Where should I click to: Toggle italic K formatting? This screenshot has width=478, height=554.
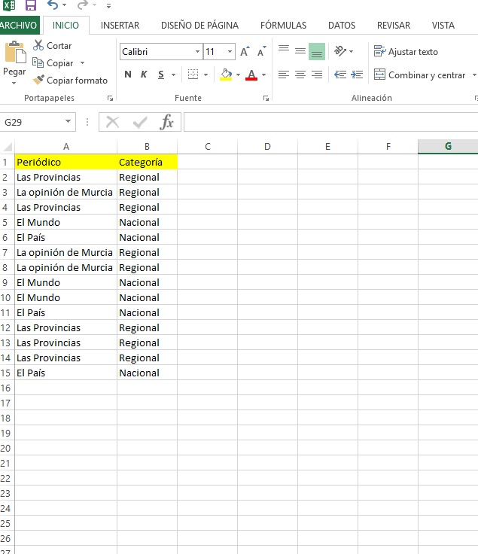(x=144, y=75)
